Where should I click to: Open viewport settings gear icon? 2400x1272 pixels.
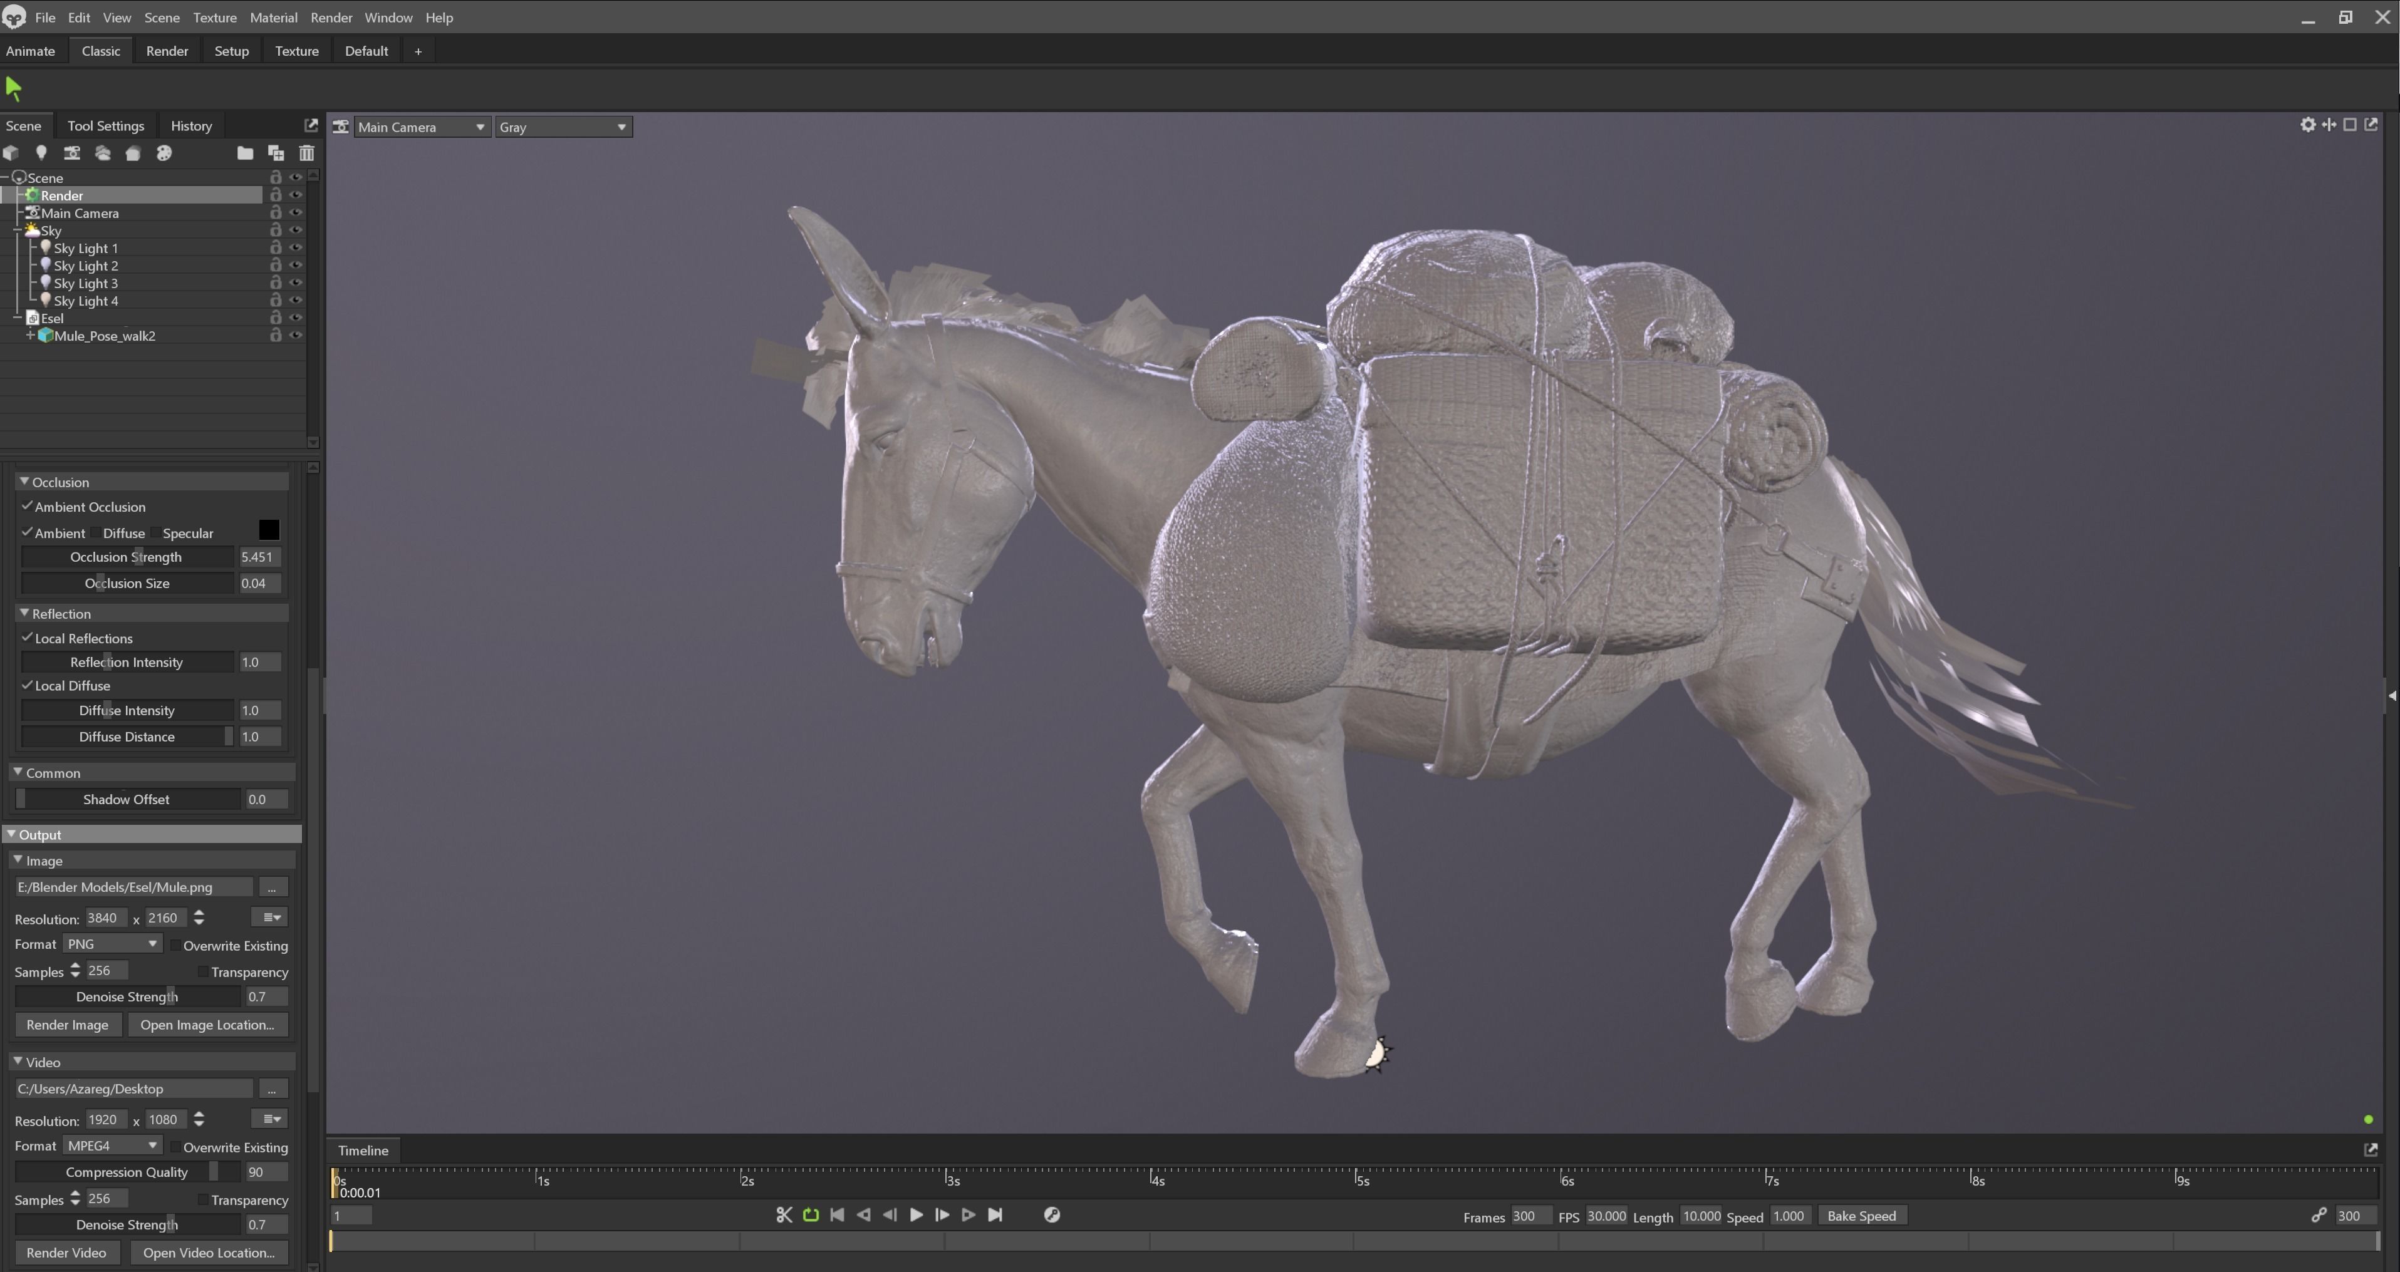point(2308,125)
